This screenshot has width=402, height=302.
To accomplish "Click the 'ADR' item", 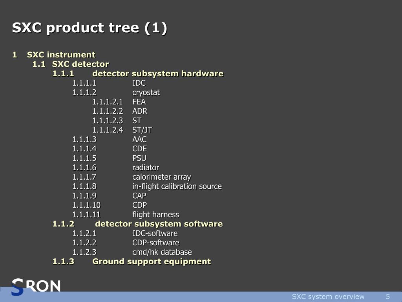I will pyautogui.click(x=140, y=111).
